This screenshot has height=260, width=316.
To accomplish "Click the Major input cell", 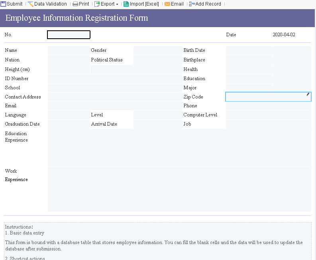I will (249, 88).
